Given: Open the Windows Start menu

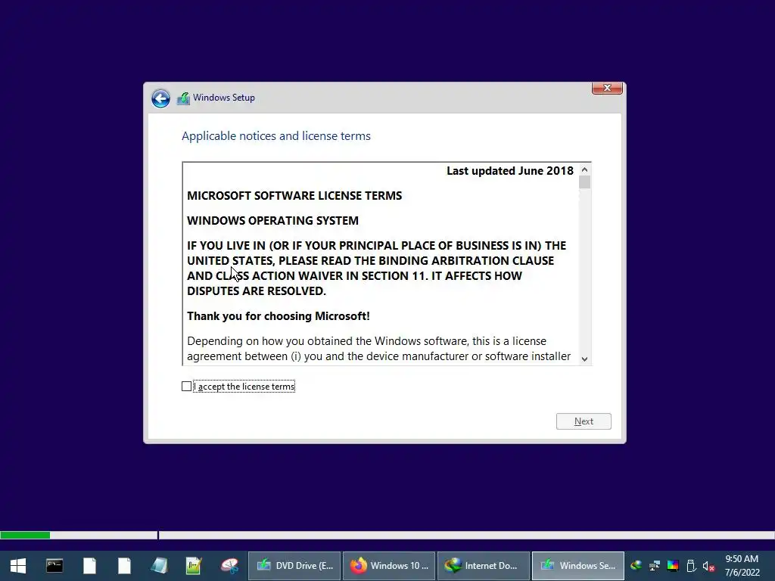Looking at the screenshot, I should (x=18, y=566).
